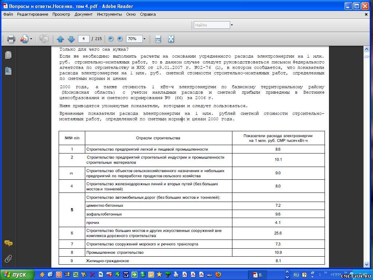The width and height of the screenshot is (373, 280).
Task: Open the Документ menu
Action: pos(83,14)
